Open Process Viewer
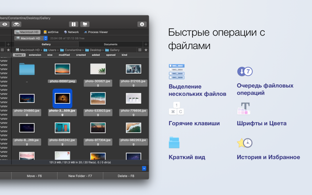Viewport: 312px width, 195px height. [x=96, y=32]
